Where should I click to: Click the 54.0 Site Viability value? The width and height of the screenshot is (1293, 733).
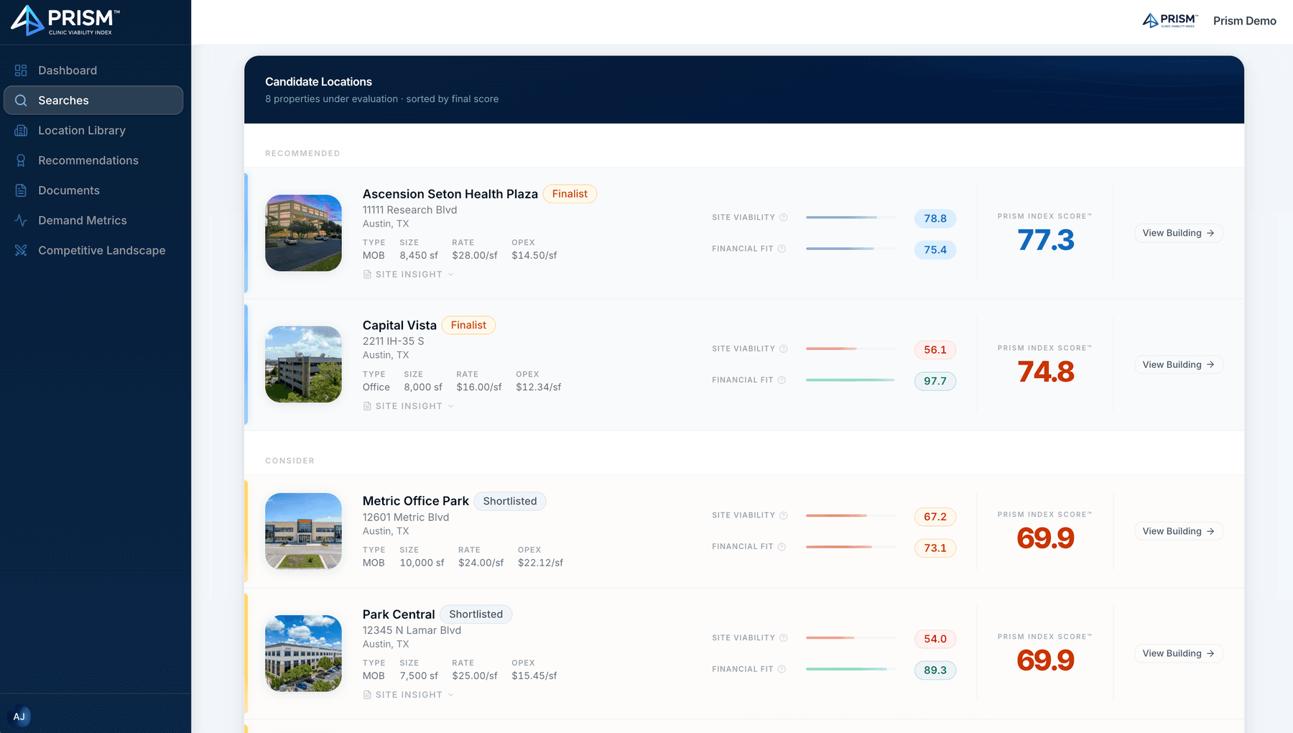(935, 639)
